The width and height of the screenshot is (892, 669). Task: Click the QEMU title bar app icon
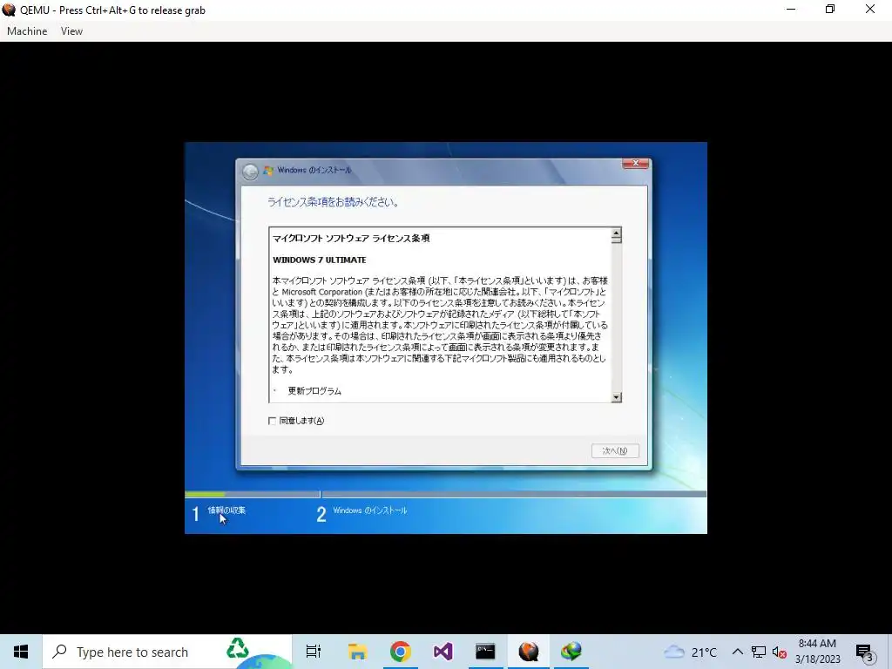pyautogui.click(x=9, y=10)
